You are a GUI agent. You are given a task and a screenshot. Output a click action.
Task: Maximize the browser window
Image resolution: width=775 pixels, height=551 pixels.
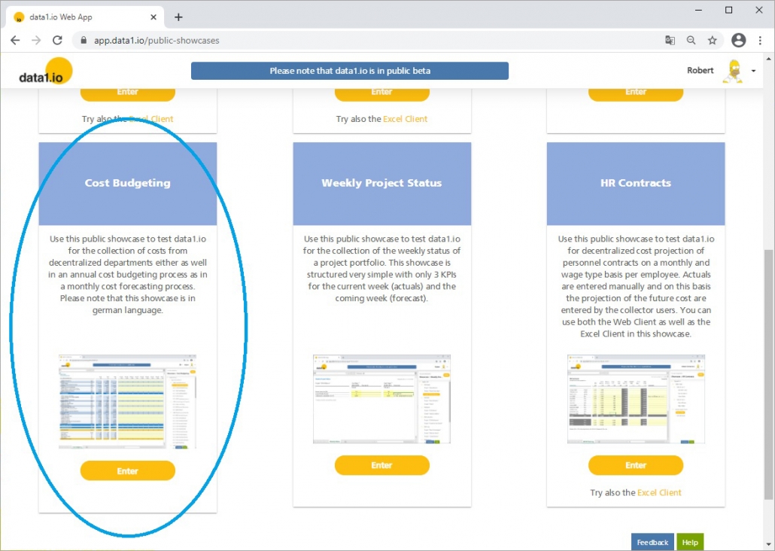(x=728, y=11)
